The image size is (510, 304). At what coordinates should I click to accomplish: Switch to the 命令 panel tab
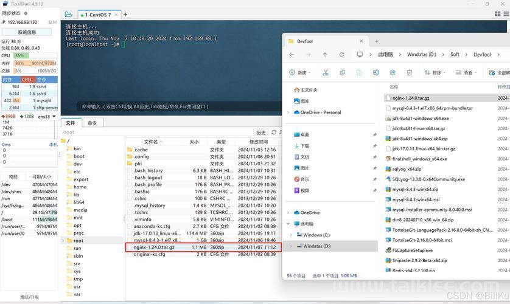coord(92,123)
